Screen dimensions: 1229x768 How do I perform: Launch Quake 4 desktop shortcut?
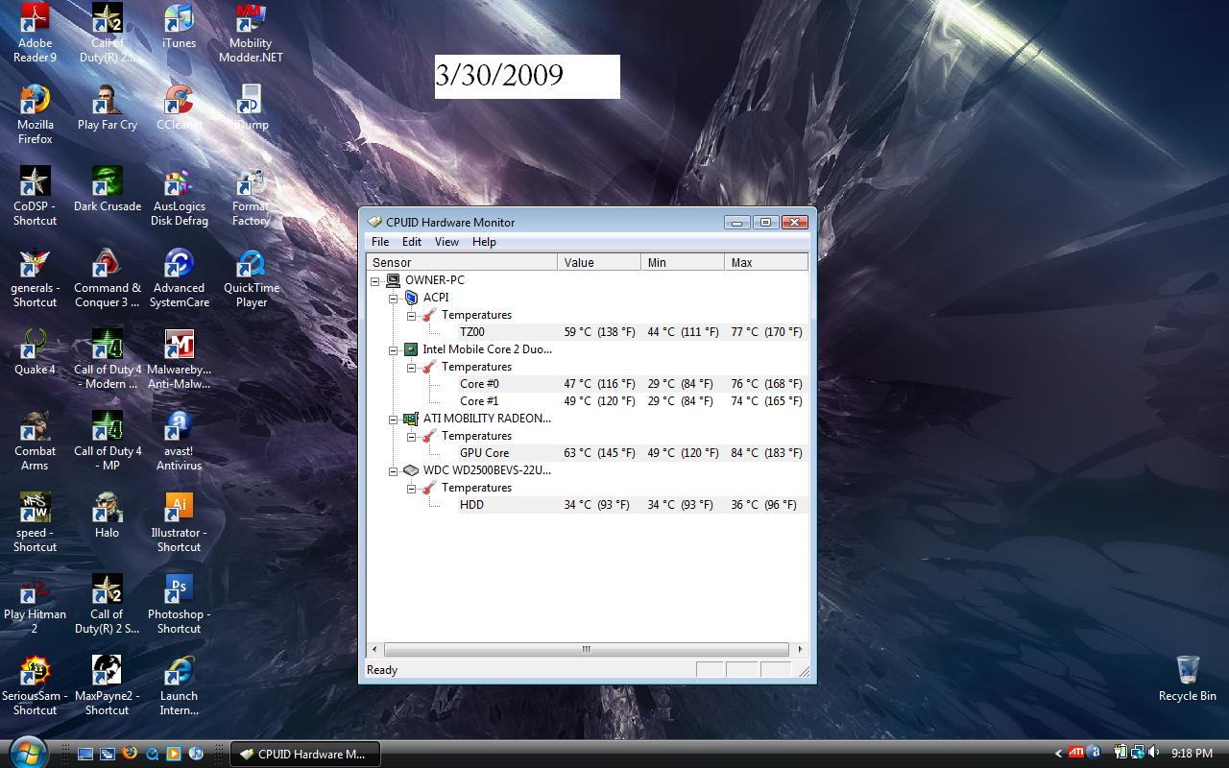click(x=35, y=353)
